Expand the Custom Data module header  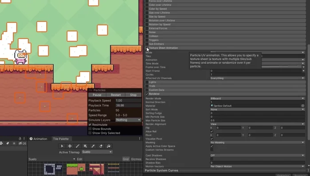(225, 90)
